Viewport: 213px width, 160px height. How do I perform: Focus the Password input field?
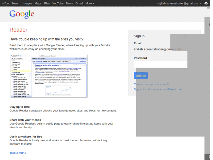click(161, 64)
